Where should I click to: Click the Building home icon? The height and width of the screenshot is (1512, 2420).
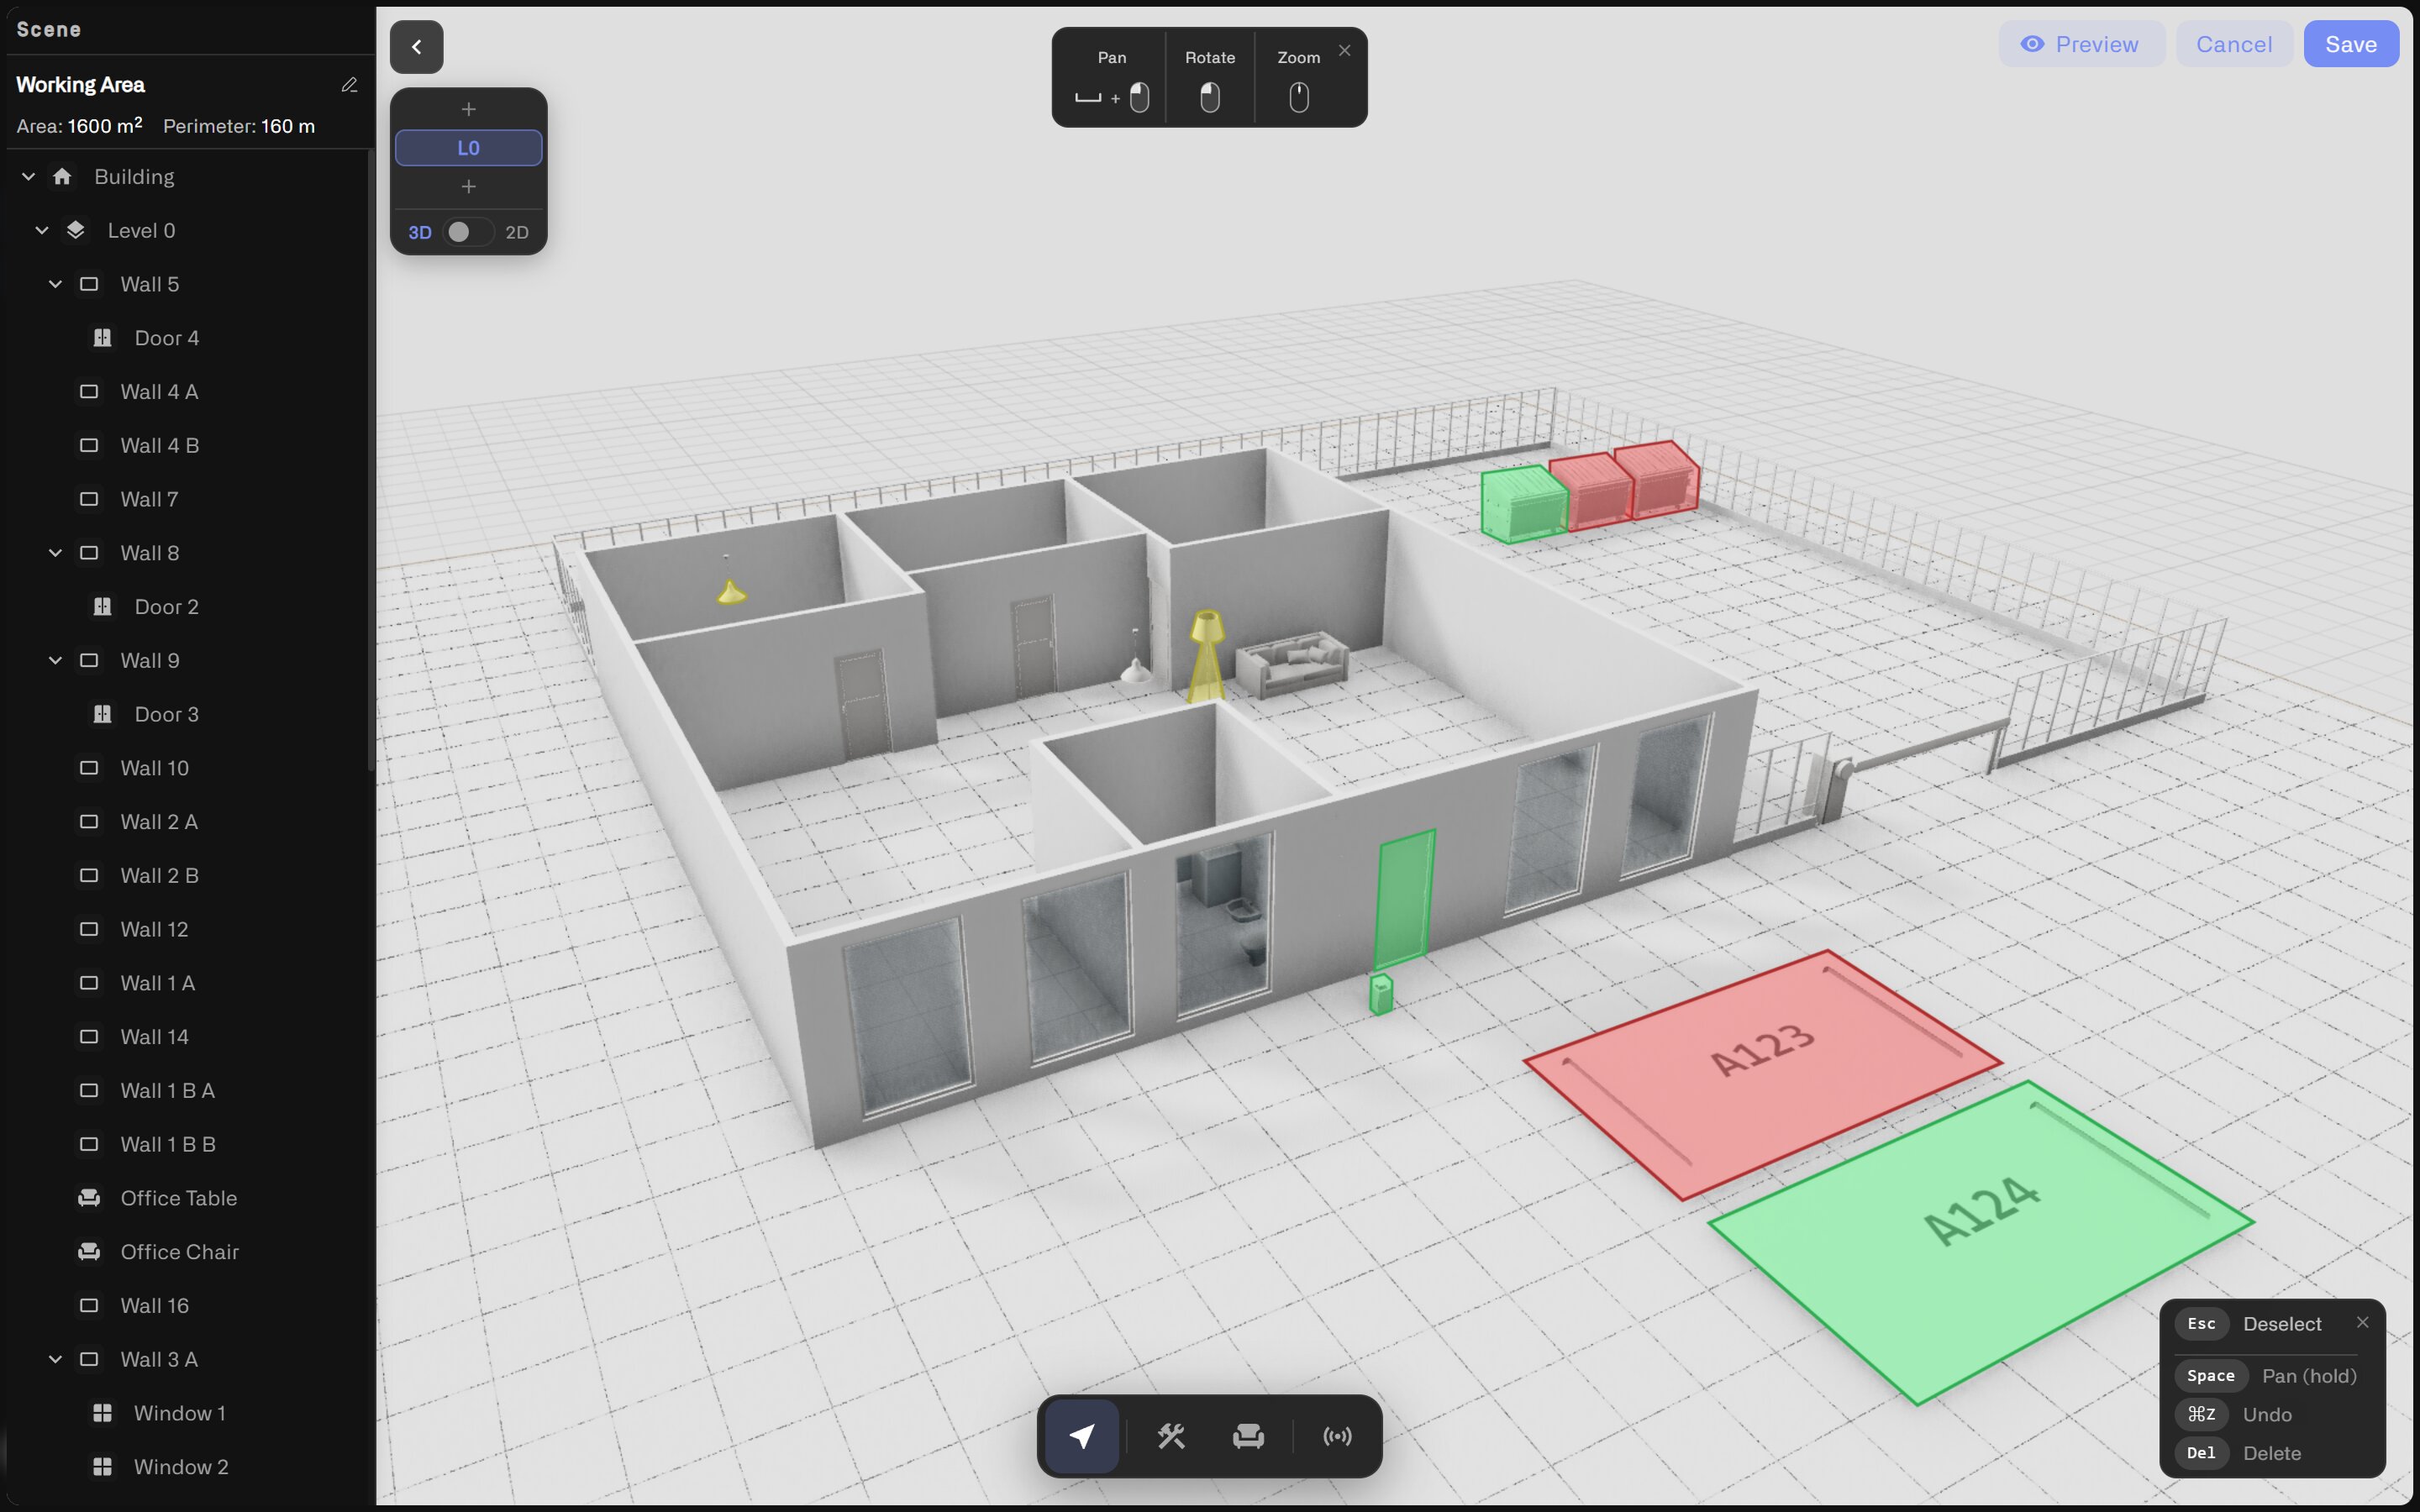pos(62,177)
